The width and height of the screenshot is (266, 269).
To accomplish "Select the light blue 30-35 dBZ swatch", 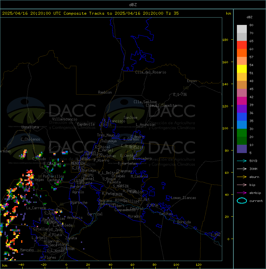I will [242, 125].
